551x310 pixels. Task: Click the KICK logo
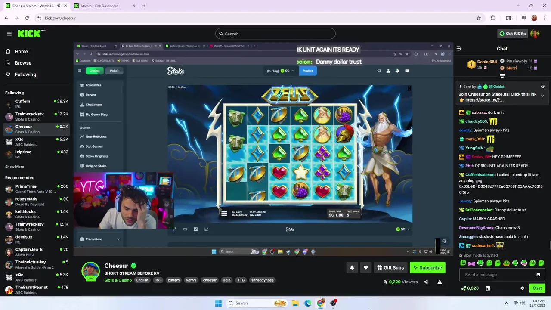(x=31, y=34)
